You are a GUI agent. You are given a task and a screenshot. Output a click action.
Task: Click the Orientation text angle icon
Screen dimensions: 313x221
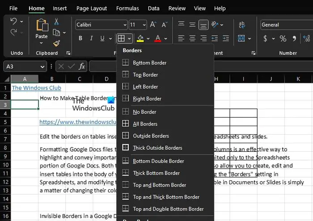215,25
